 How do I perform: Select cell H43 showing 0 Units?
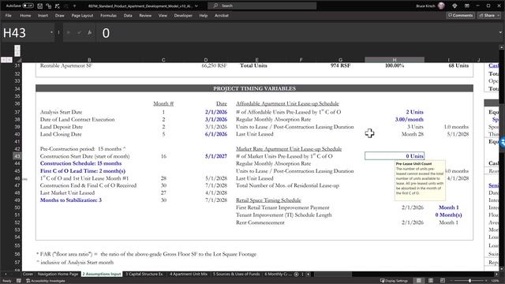pos(395,156)
